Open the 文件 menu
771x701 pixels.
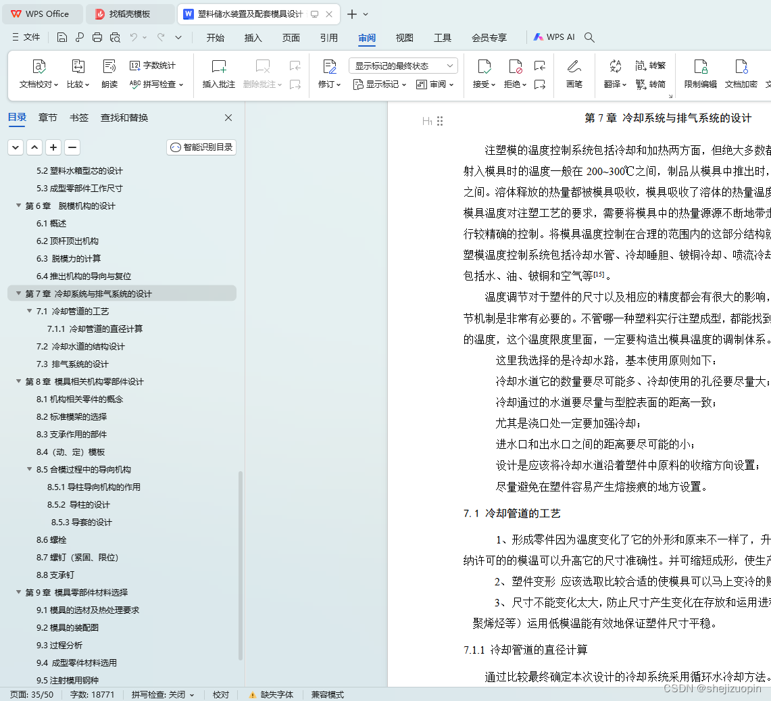pos(26,37)
